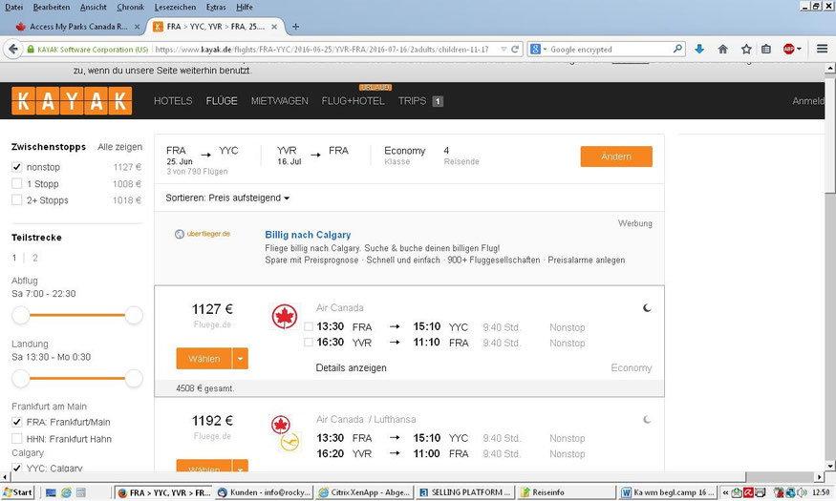Viewport: 836px width, 501px height.
Task: Click the search magnifier in Google search box
Action: (677, 49)
